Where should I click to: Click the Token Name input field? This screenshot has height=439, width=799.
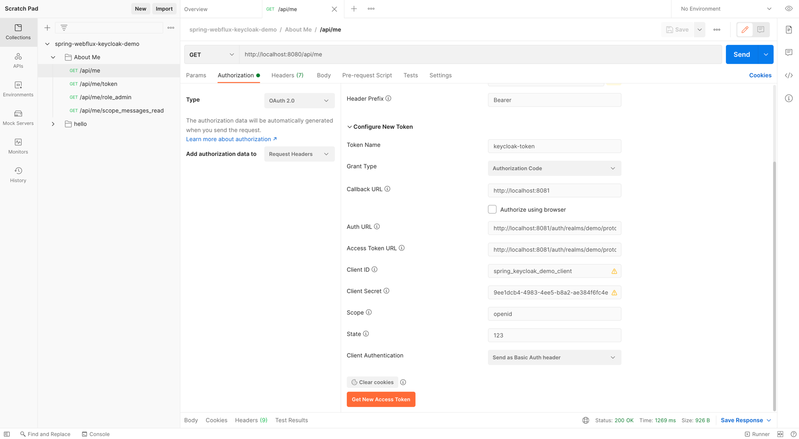pyautogui.click(x=554, y=146)
